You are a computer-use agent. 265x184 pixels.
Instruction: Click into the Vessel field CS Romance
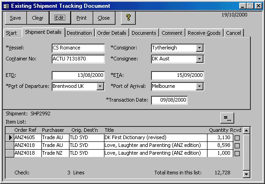(78, 48)
